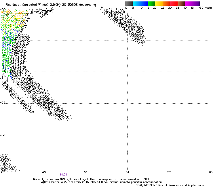Click the orange 25-30 knots legend band
Screen dimensions: 213x187
click(x=166, y=3)
